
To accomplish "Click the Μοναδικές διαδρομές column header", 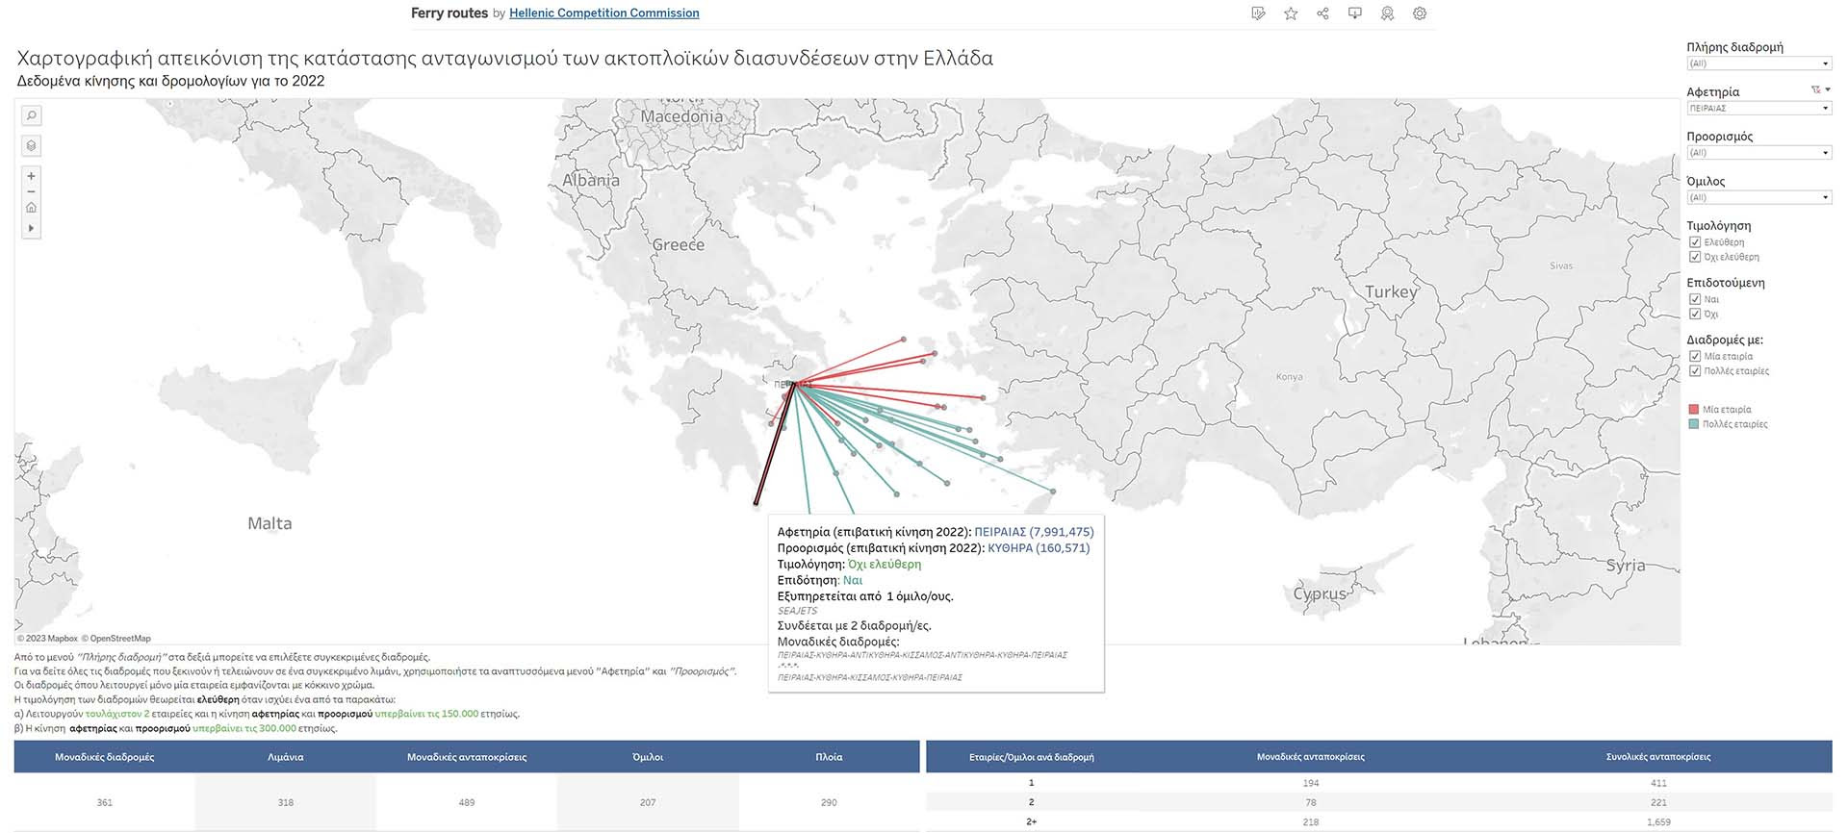I will [104, 757].
